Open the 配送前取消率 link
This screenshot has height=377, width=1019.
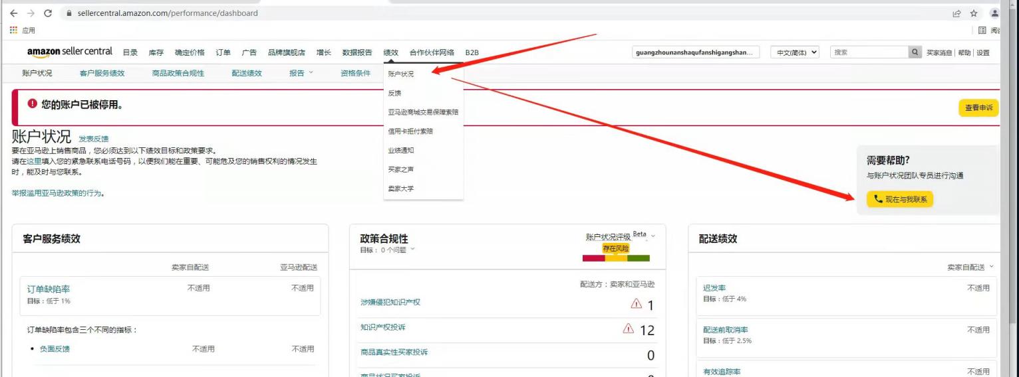(x=726, y=330)
